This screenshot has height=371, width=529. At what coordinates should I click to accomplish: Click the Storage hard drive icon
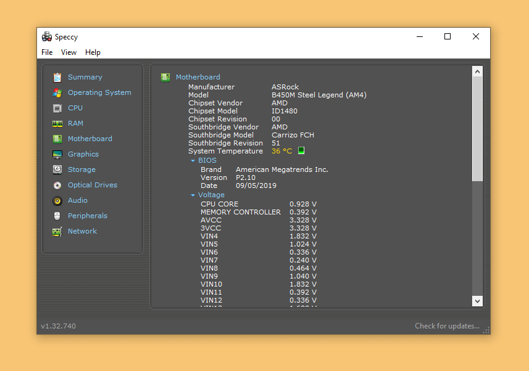(57, 169)
